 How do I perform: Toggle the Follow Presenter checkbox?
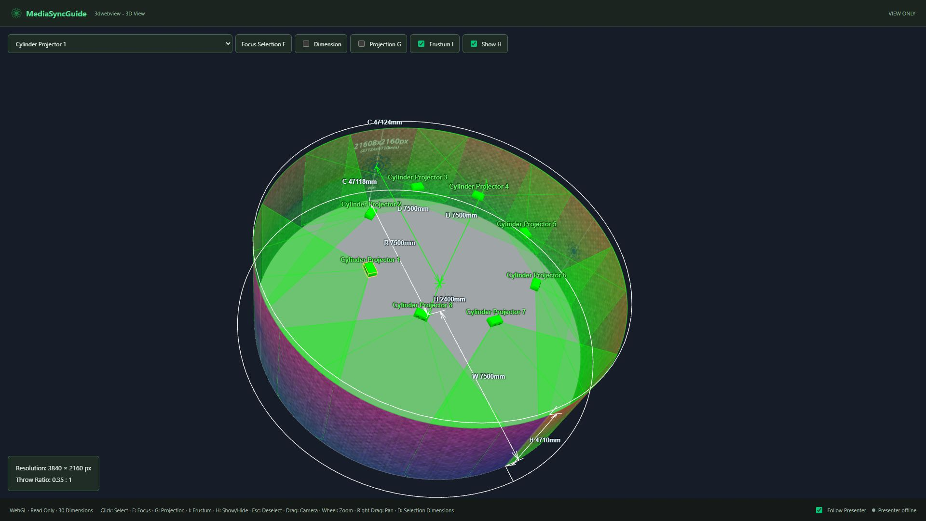819,510
